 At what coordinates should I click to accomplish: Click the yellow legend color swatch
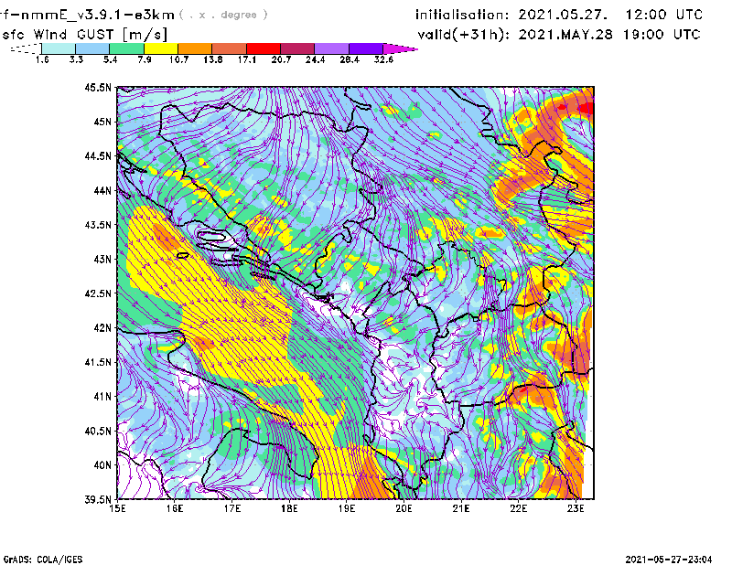[x=161, y=48]
